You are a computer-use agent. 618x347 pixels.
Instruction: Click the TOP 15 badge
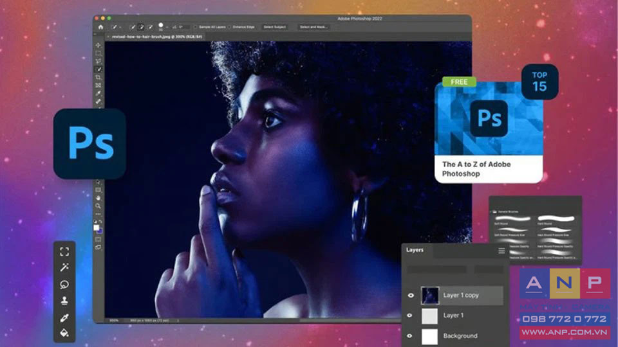coord(539,82)
